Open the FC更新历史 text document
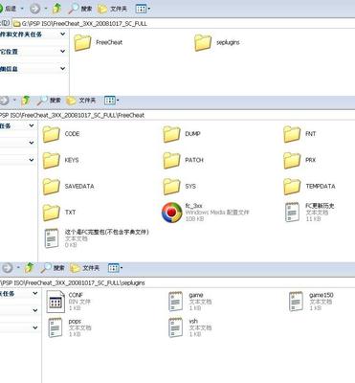Image resolution: width=355 pixels, height=383 pixels. click(x=309, y=213)
